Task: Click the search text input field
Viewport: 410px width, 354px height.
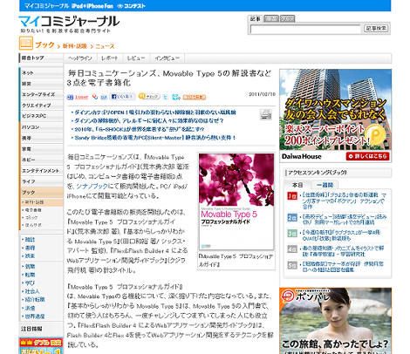Action: click(305, 29)
